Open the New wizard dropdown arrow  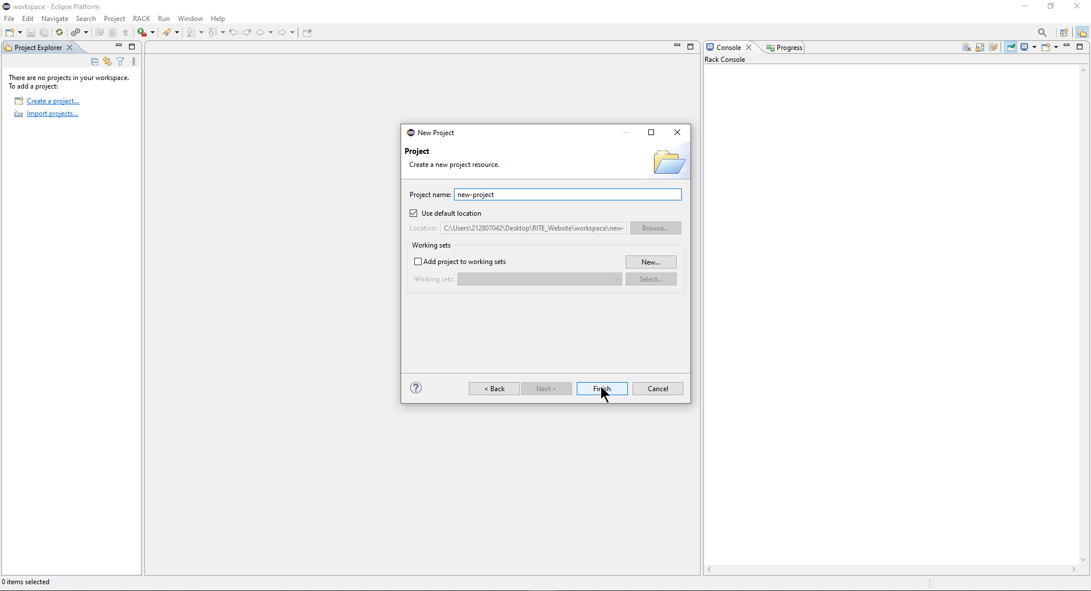pos(20,32)
